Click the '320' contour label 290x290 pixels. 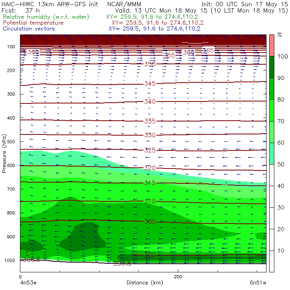(x=150, y=168)
